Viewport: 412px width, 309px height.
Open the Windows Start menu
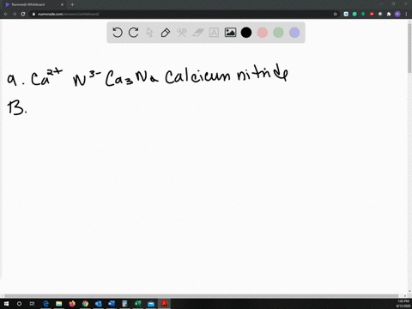(x=6, y=304)
